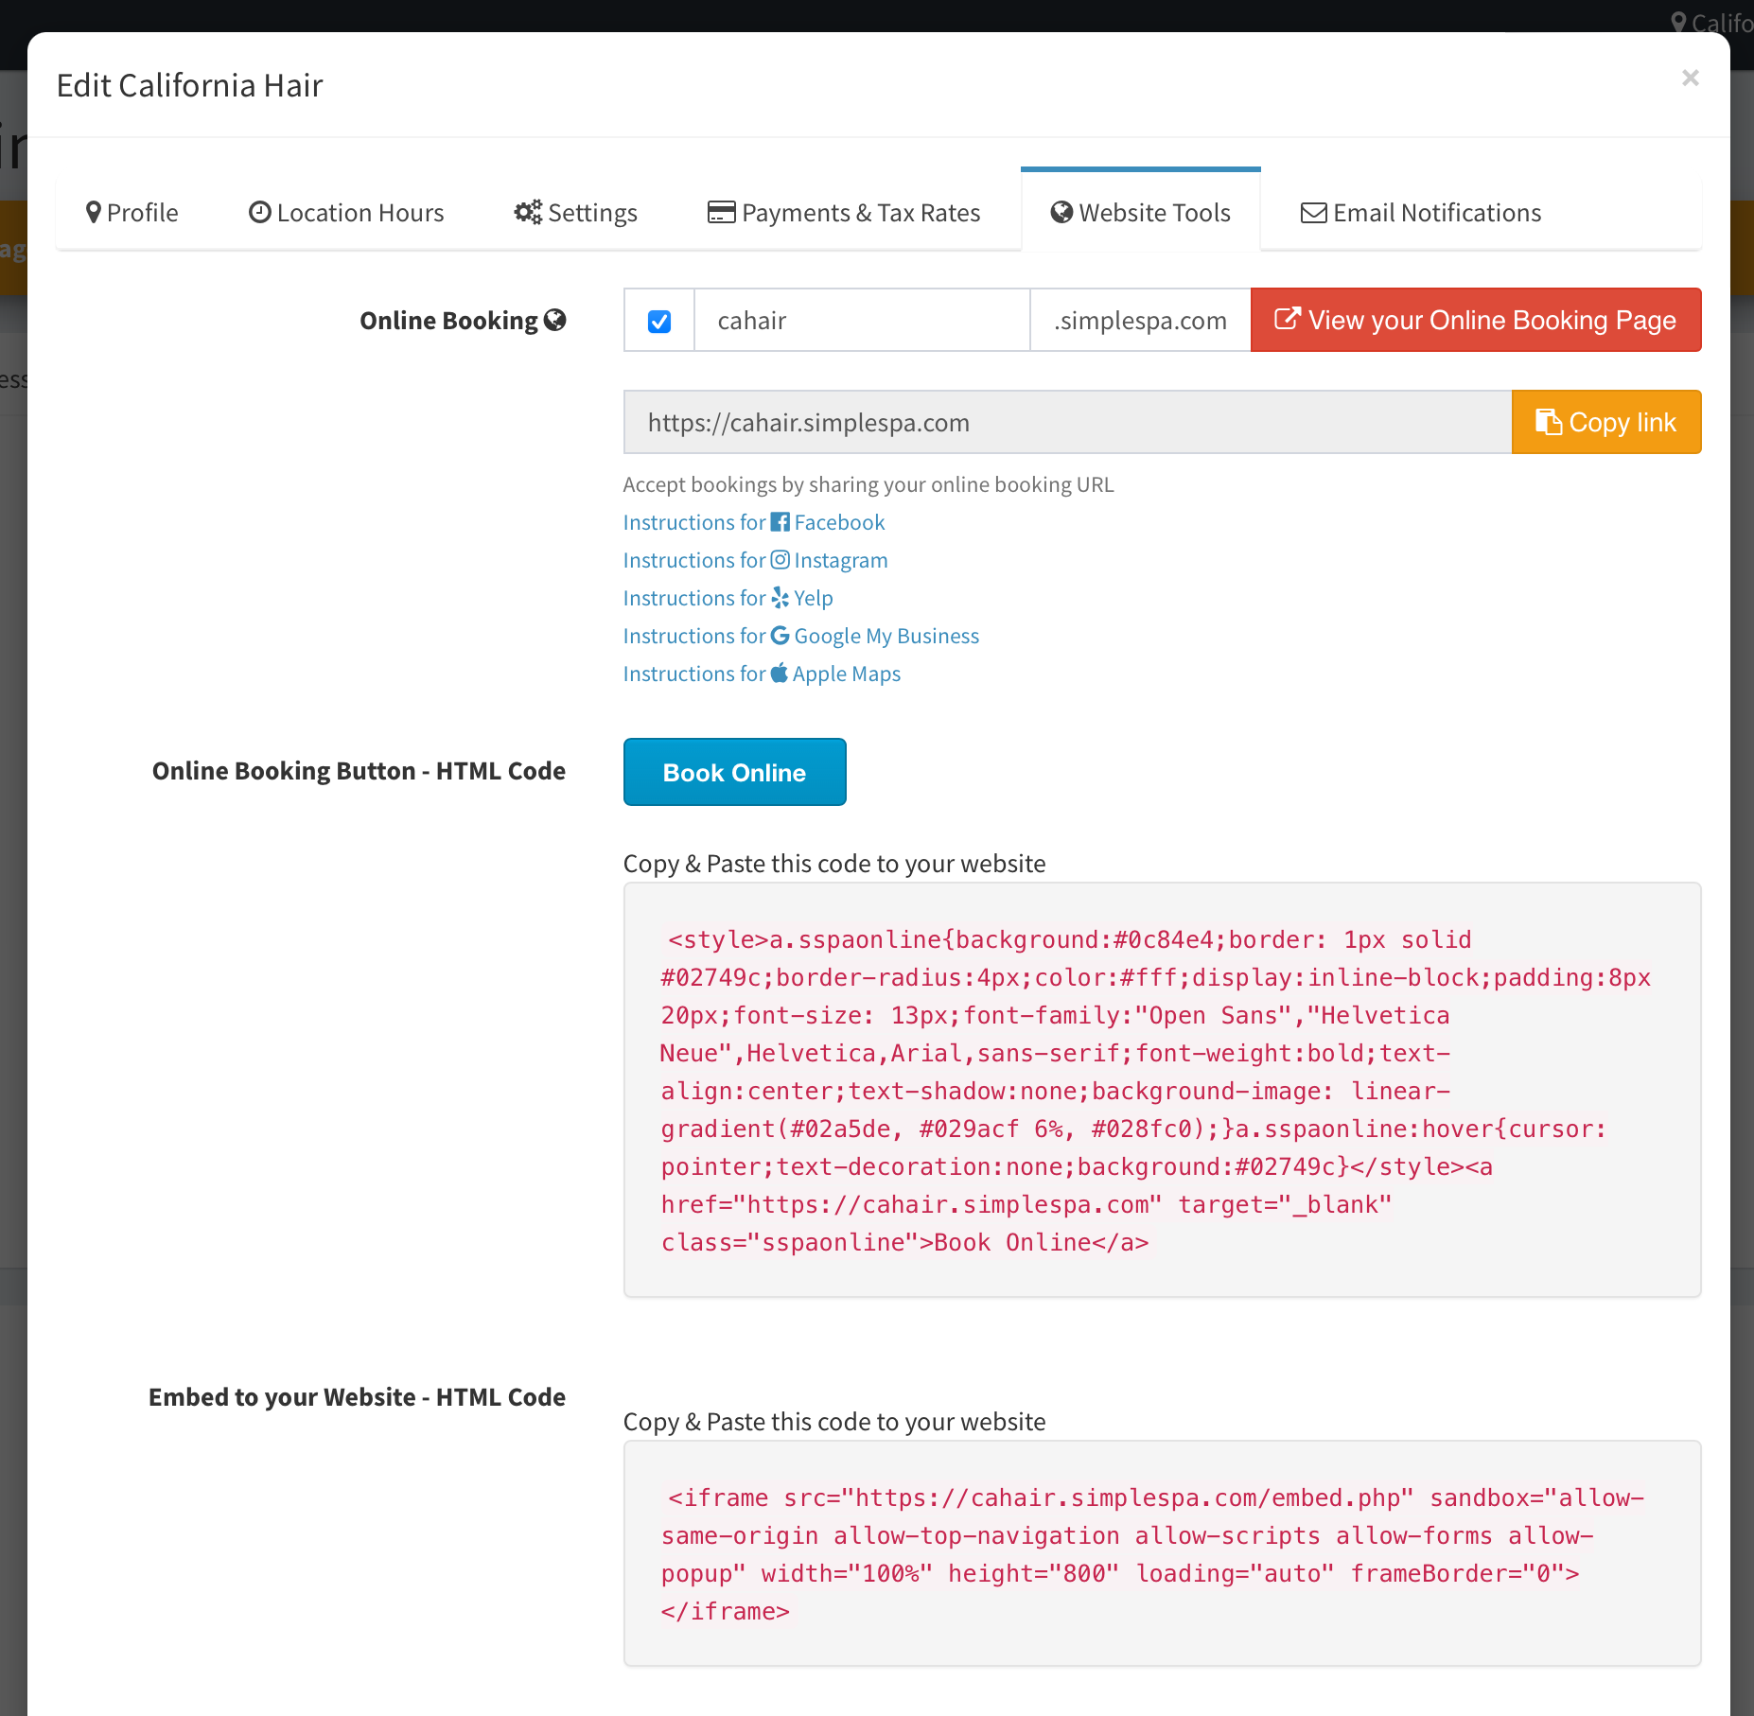Click the Google icon in instructions list
1754x1716 pixels.
(780, 636)
